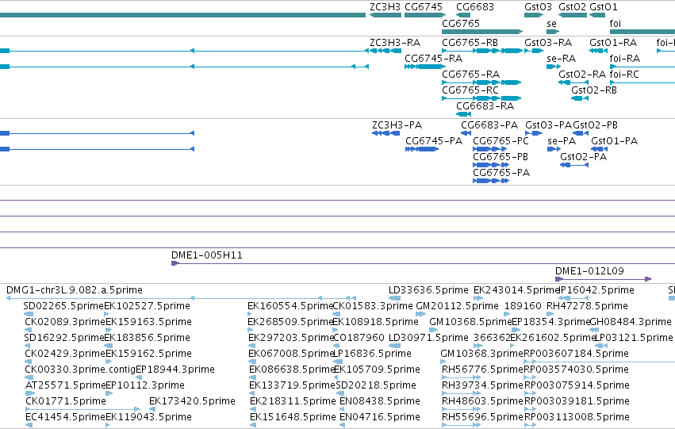Screen dimensions: 675x429
Task: Select transcript CG6745-RA
Action: tap(425, 67)
